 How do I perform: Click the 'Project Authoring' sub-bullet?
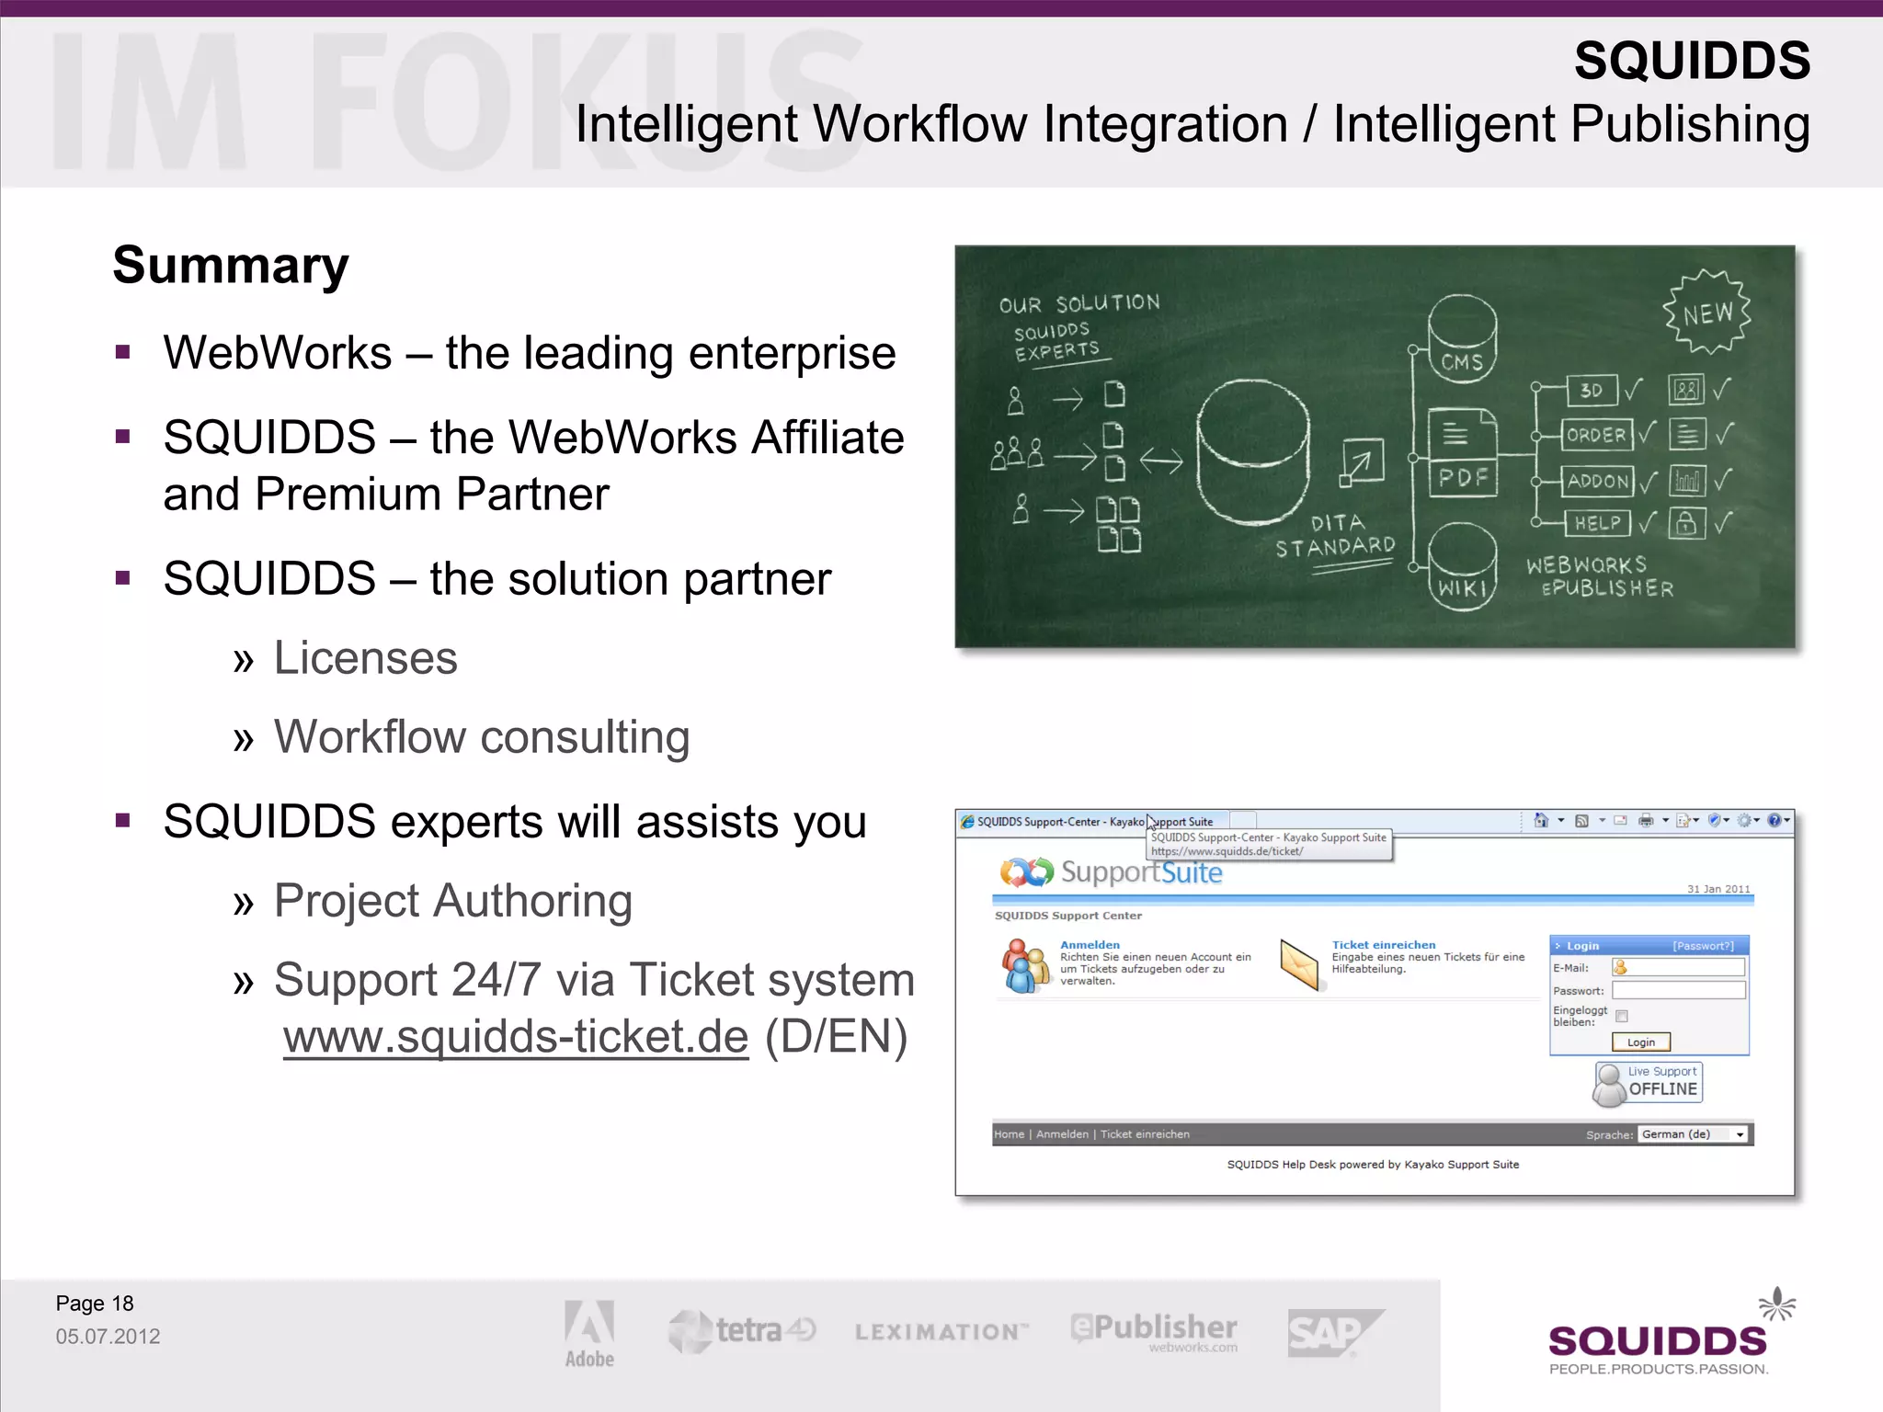pos(453,901)
